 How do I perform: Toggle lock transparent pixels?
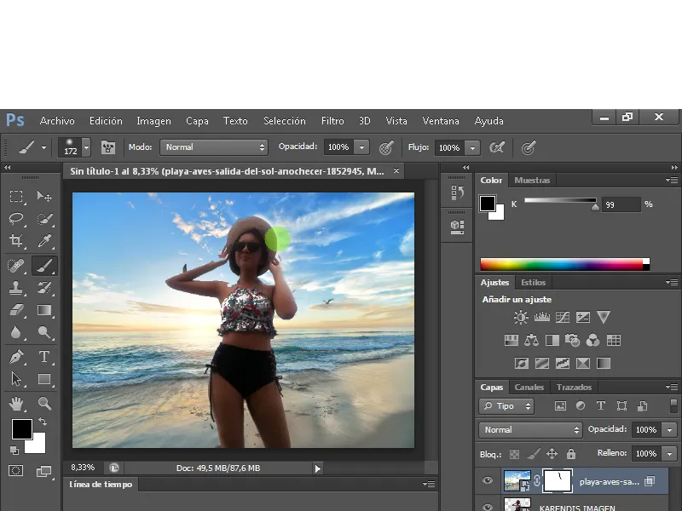coord(514,454)
